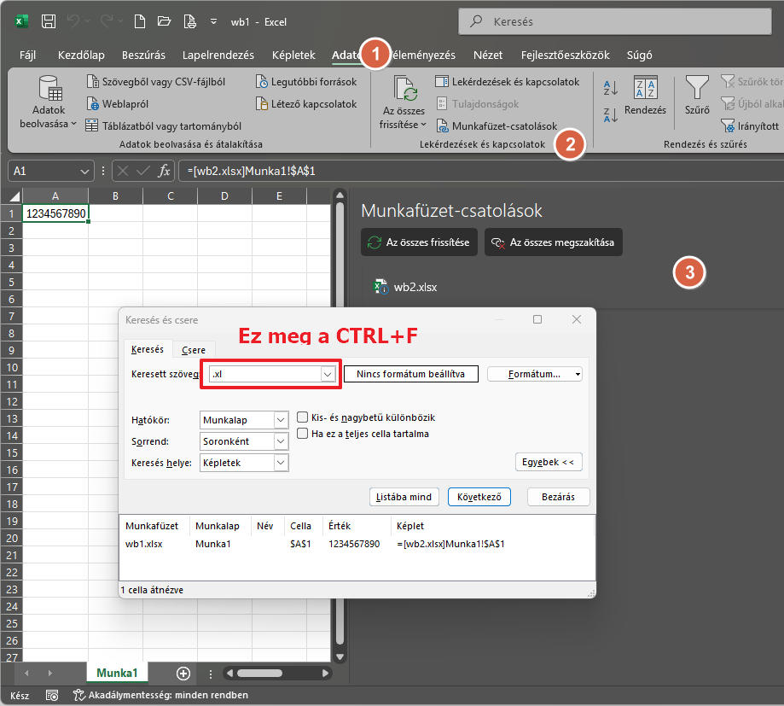Sort descending Z to A icon

(x=611, y=114)
